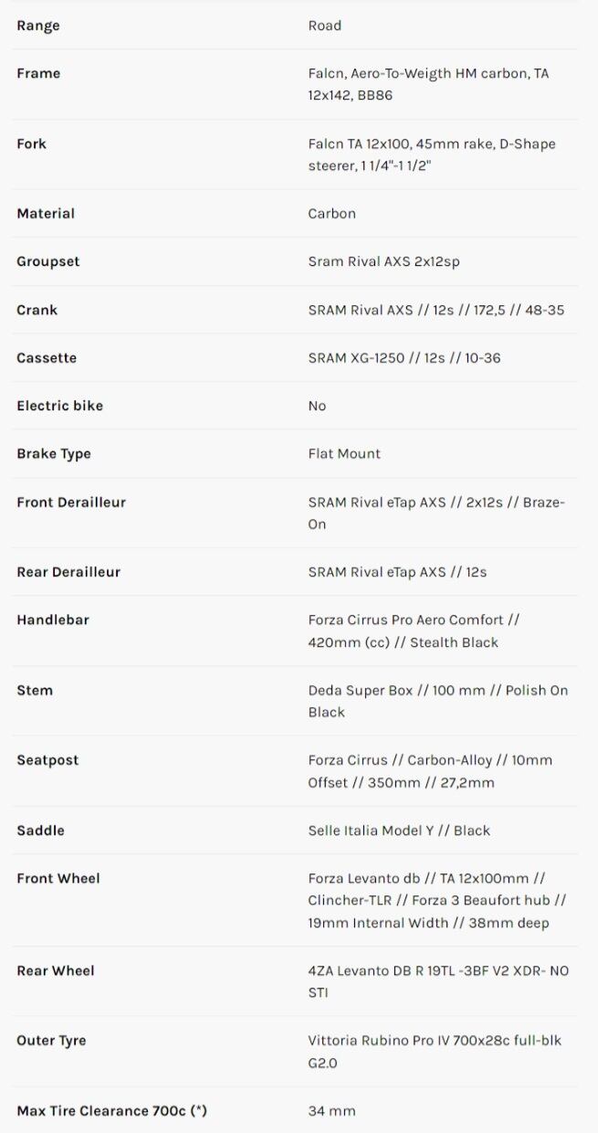Click the Rear Derailleur value text
The width and height of the screenshot is (598, 1133).
point(397,572)
